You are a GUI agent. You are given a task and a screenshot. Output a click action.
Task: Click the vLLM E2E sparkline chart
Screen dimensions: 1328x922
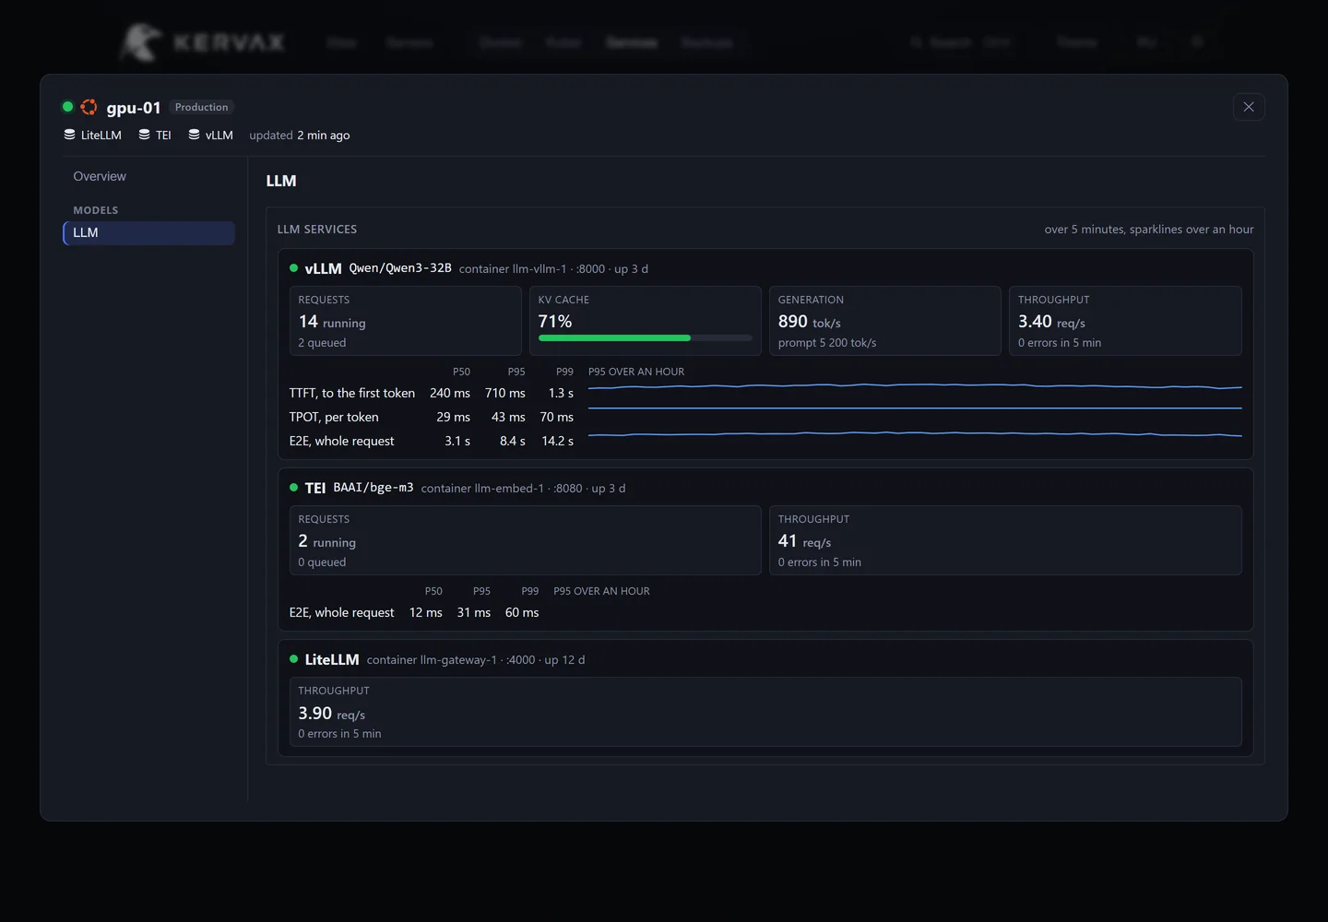(915, 433)
